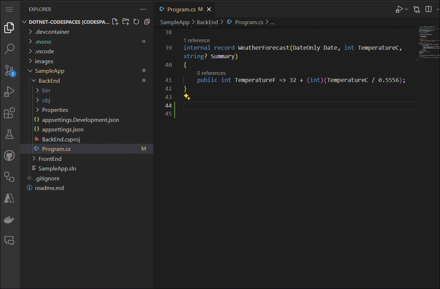
Task: Click the '1 reference' CodeLens link
Action: (x=197, y=40)
